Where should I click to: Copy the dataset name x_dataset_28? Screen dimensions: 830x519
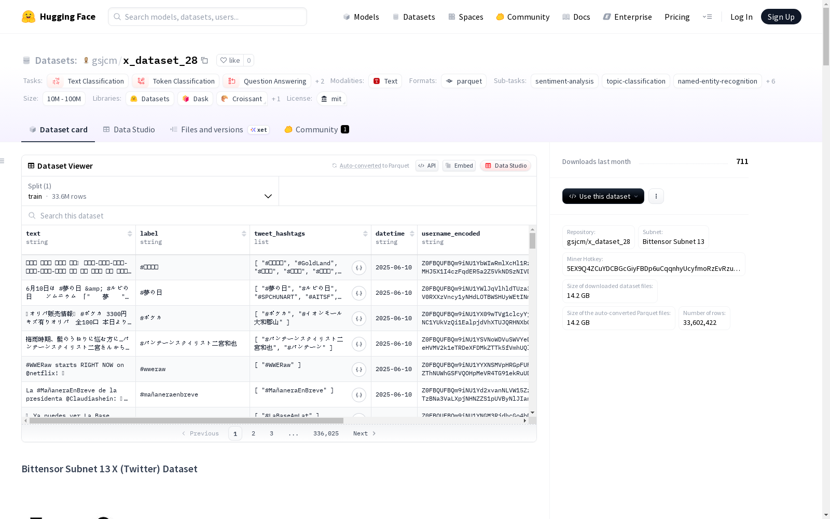tap(205, 60)
